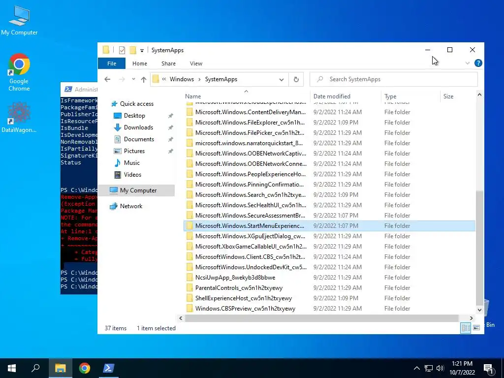Open Pictures in the navigation pane
The width and height of the screenshot is (504, 378).
134,151
